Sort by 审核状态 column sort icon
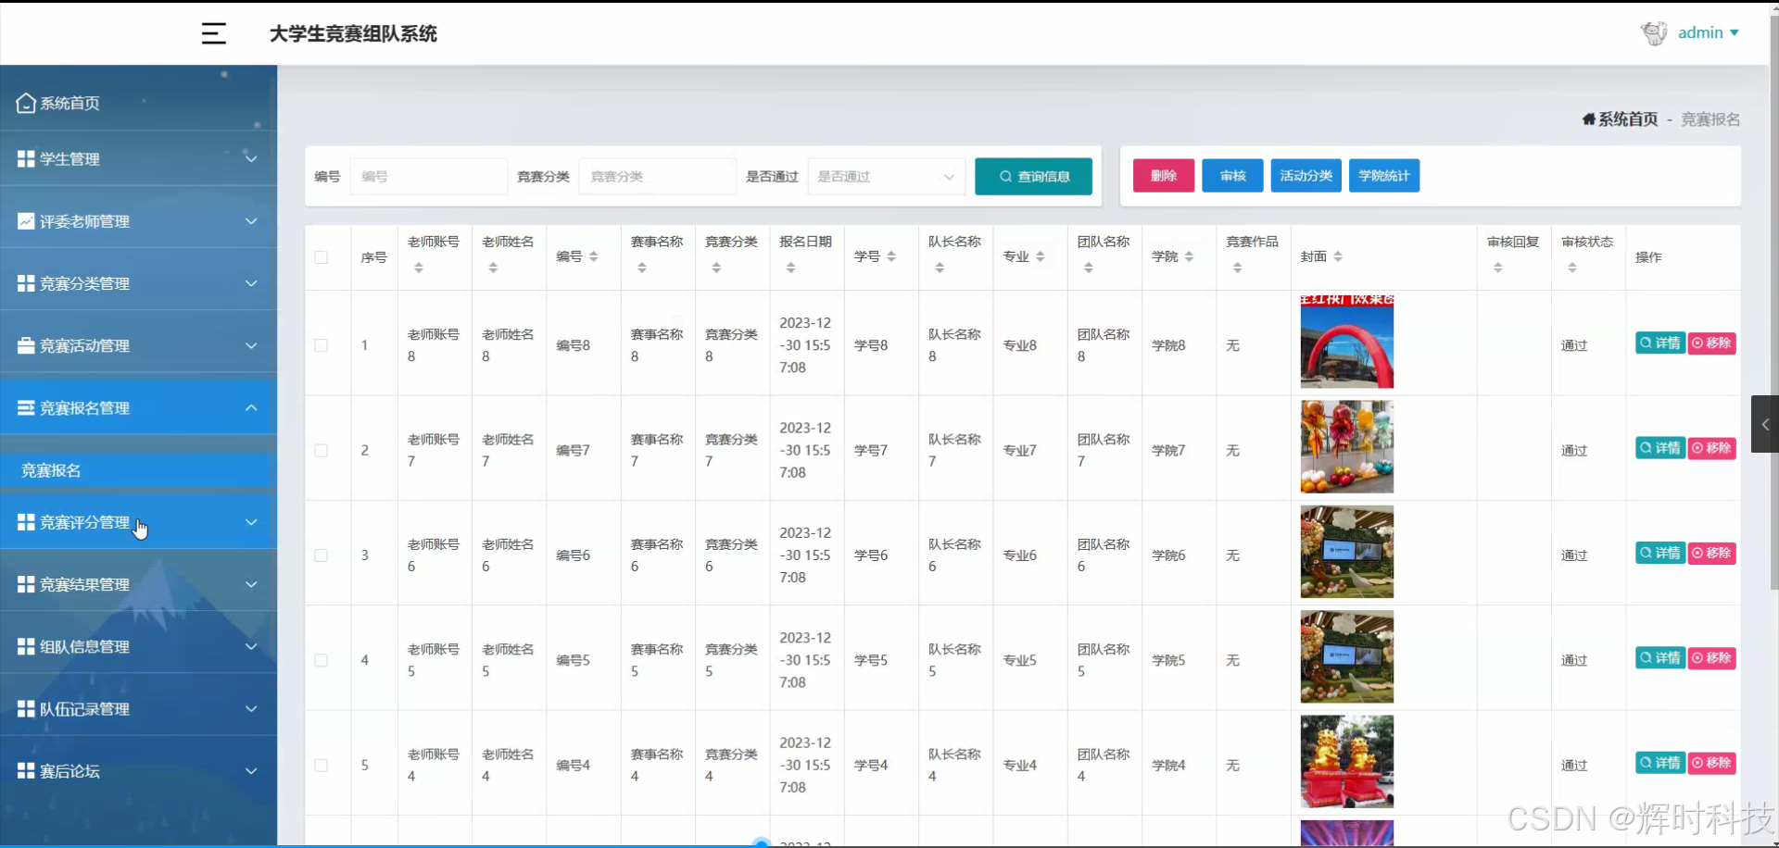The height and width of the screenshot is (848, 1779). pyautogui.click(x=1572, y=268)
